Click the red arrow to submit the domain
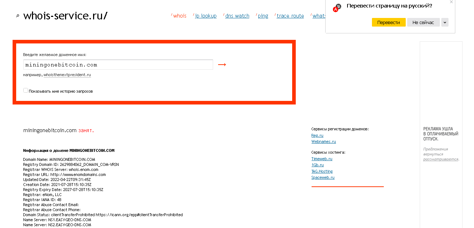474x228 pixels. click(222, 65)
